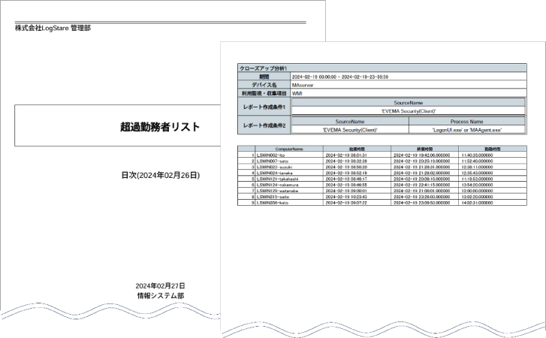Select the レポート作成条件2 label cell
The width and height of the screenshot is (546, 338).
(264, 125)
